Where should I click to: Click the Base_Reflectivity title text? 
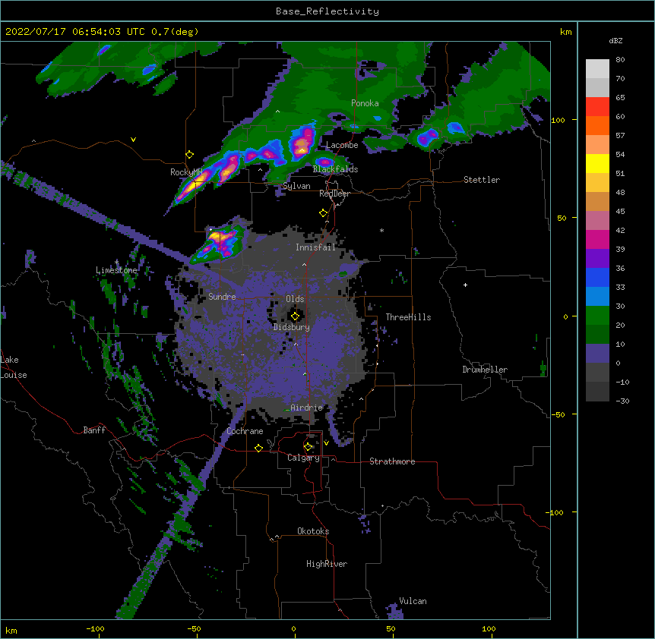point(327,11)
